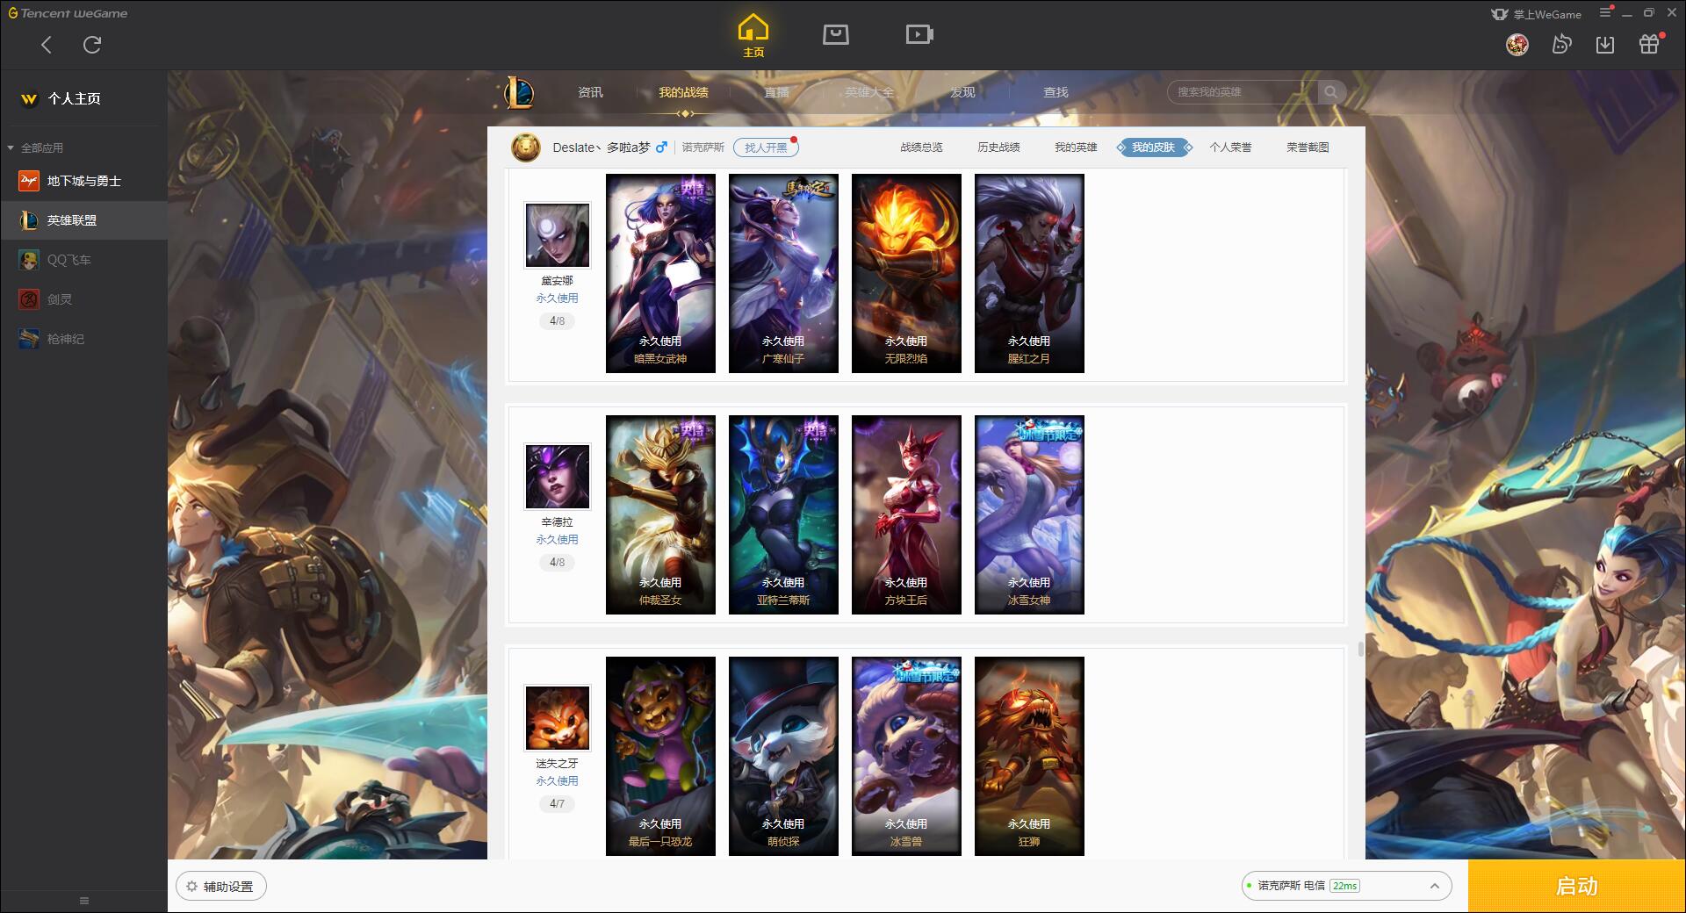
Task: Click the skin list vertical scrollbar
Action: click(x=1360, y=650)
